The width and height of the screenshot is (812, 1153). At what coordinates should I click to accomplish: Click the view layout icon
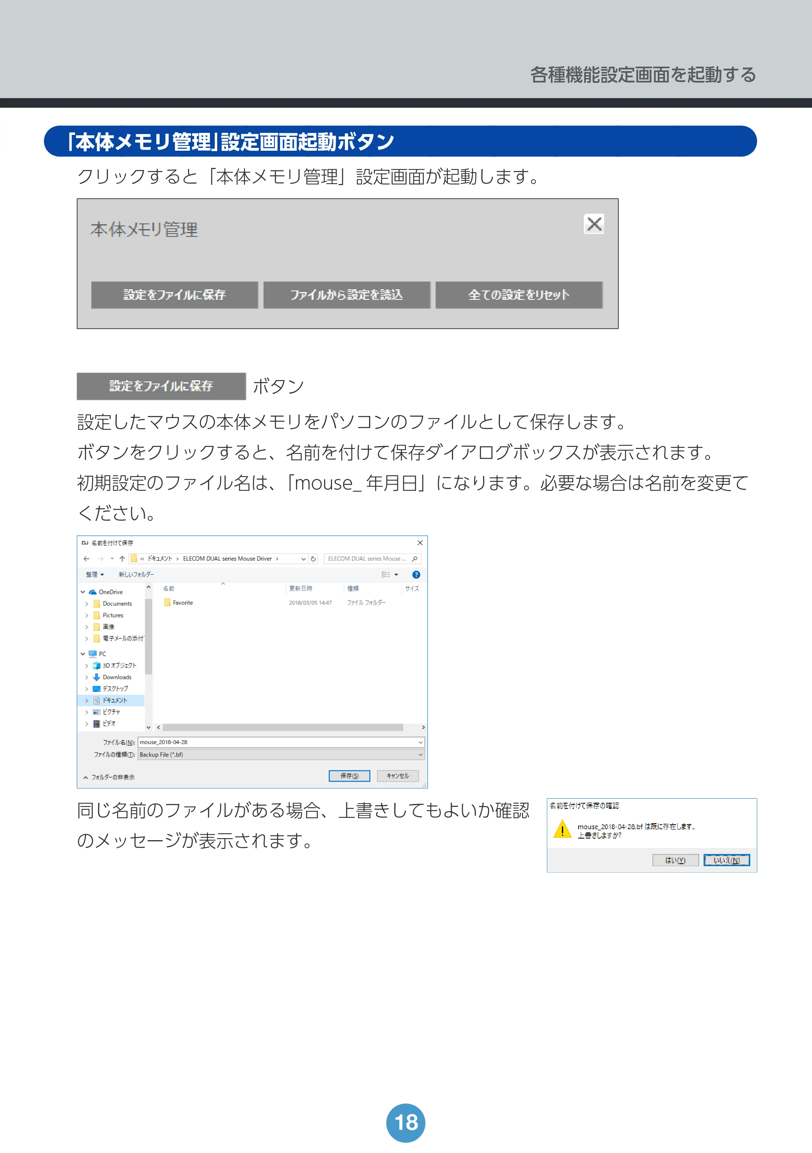[385, 574]
